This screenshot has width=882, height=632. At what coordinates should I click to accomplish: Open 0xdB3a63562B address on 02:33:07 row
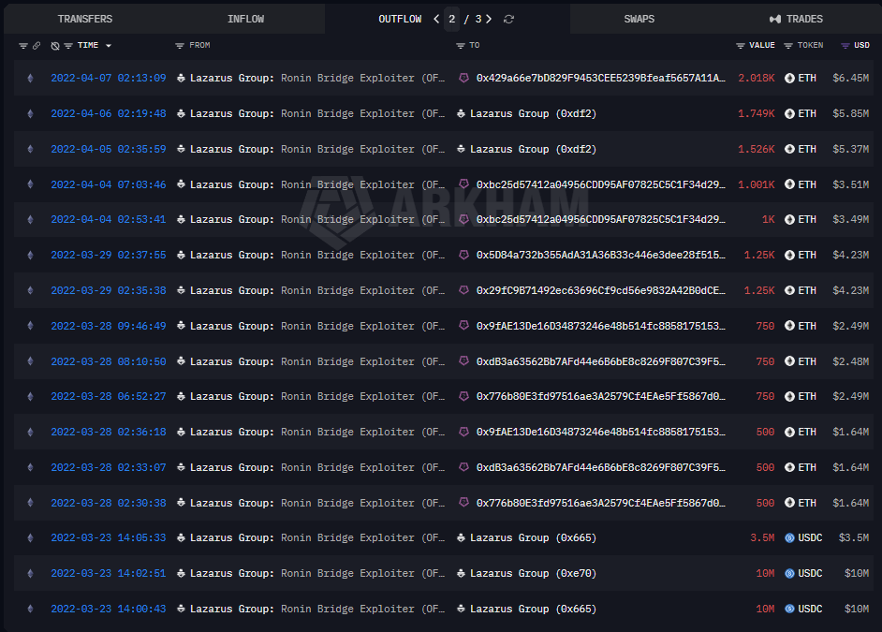(601, 467)
